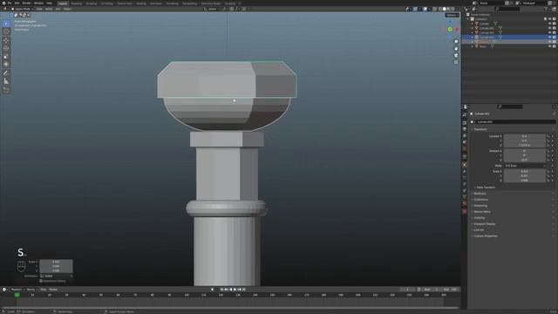Open the Render properties tab
The width and height of the screenshot is (558, 314).
[x=465, y=123]
